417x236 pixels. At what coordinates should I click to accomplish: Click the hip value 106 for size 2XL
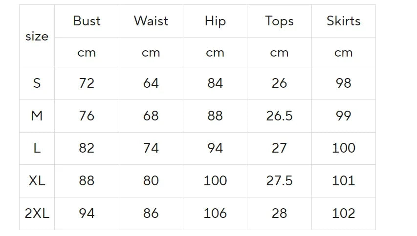[215, 213]
